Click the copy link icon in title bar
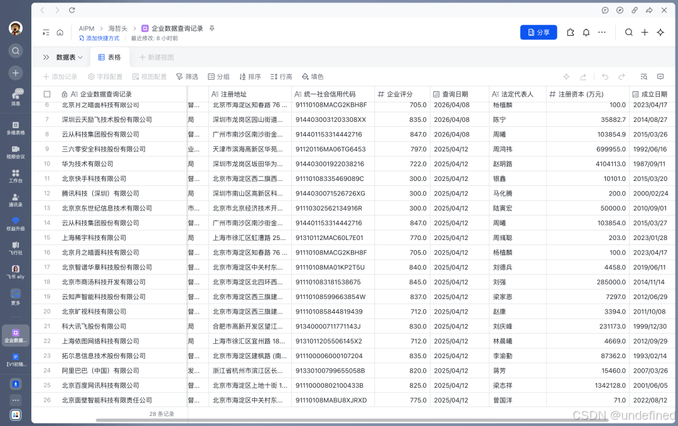Image resolution: width=678 pixels, height=426 pixels. point(634,10)
